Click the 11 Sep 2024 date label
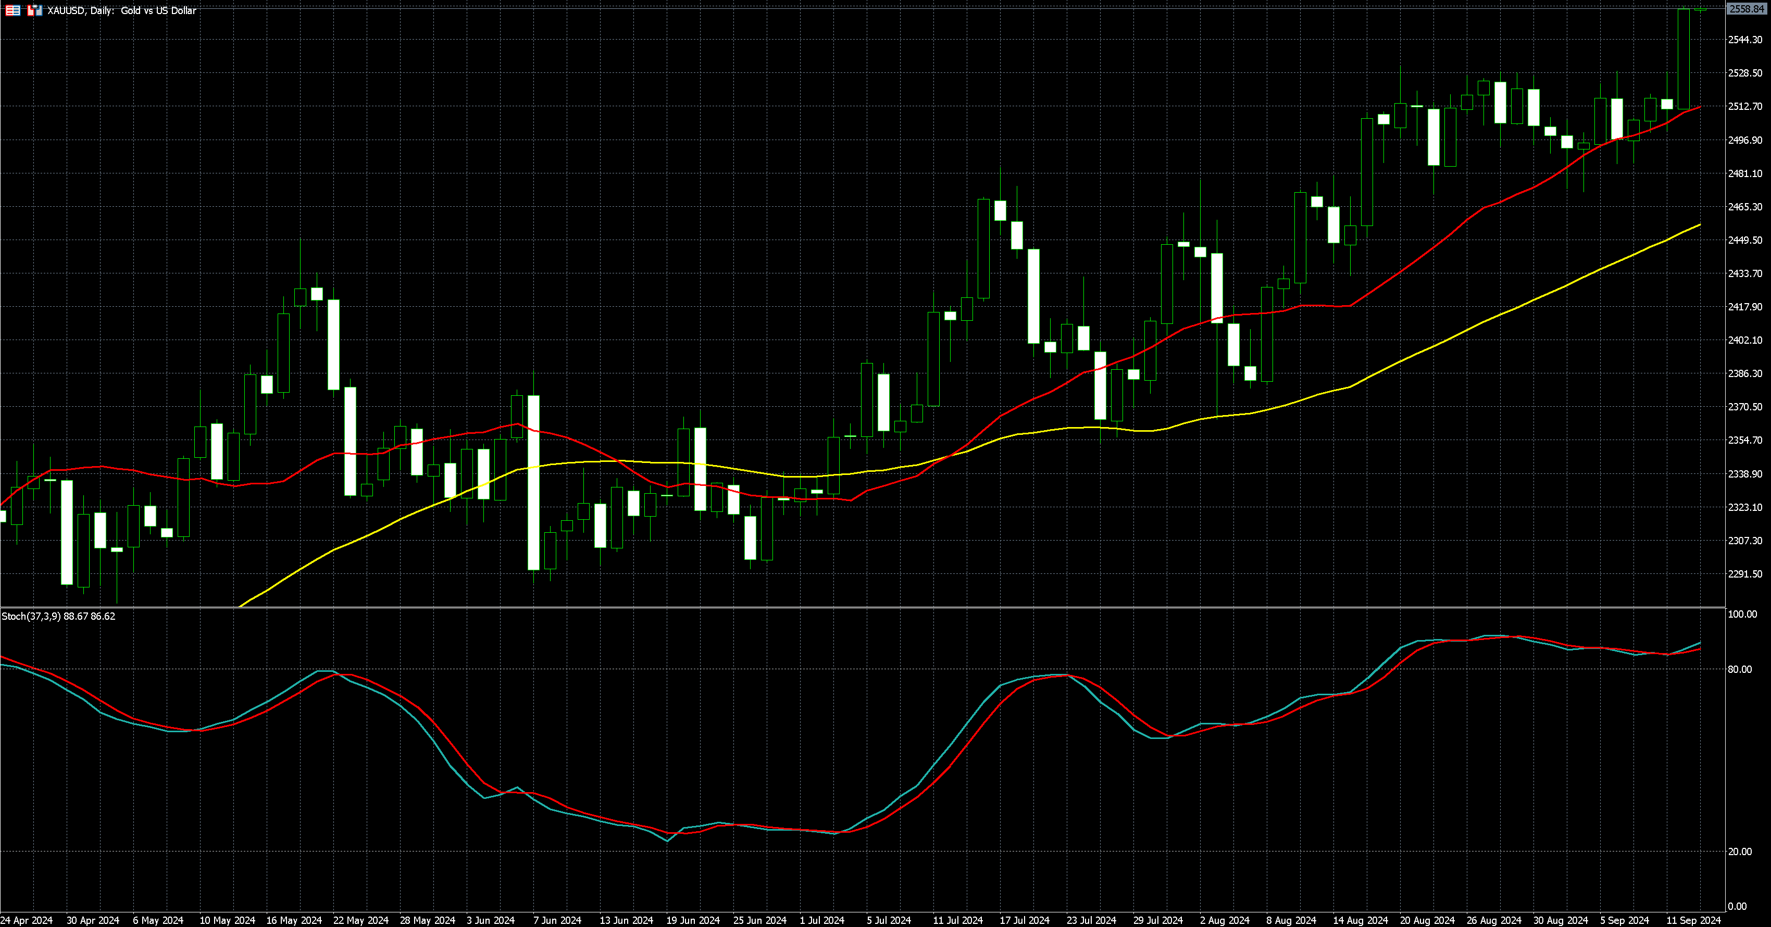 tap(1693, 920)
